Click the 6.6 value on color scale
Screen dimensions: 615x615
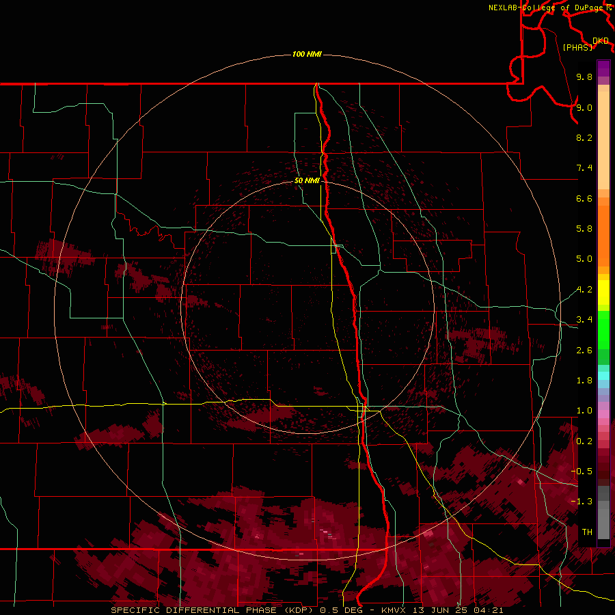pyautogui.click(x=584, y=198)
